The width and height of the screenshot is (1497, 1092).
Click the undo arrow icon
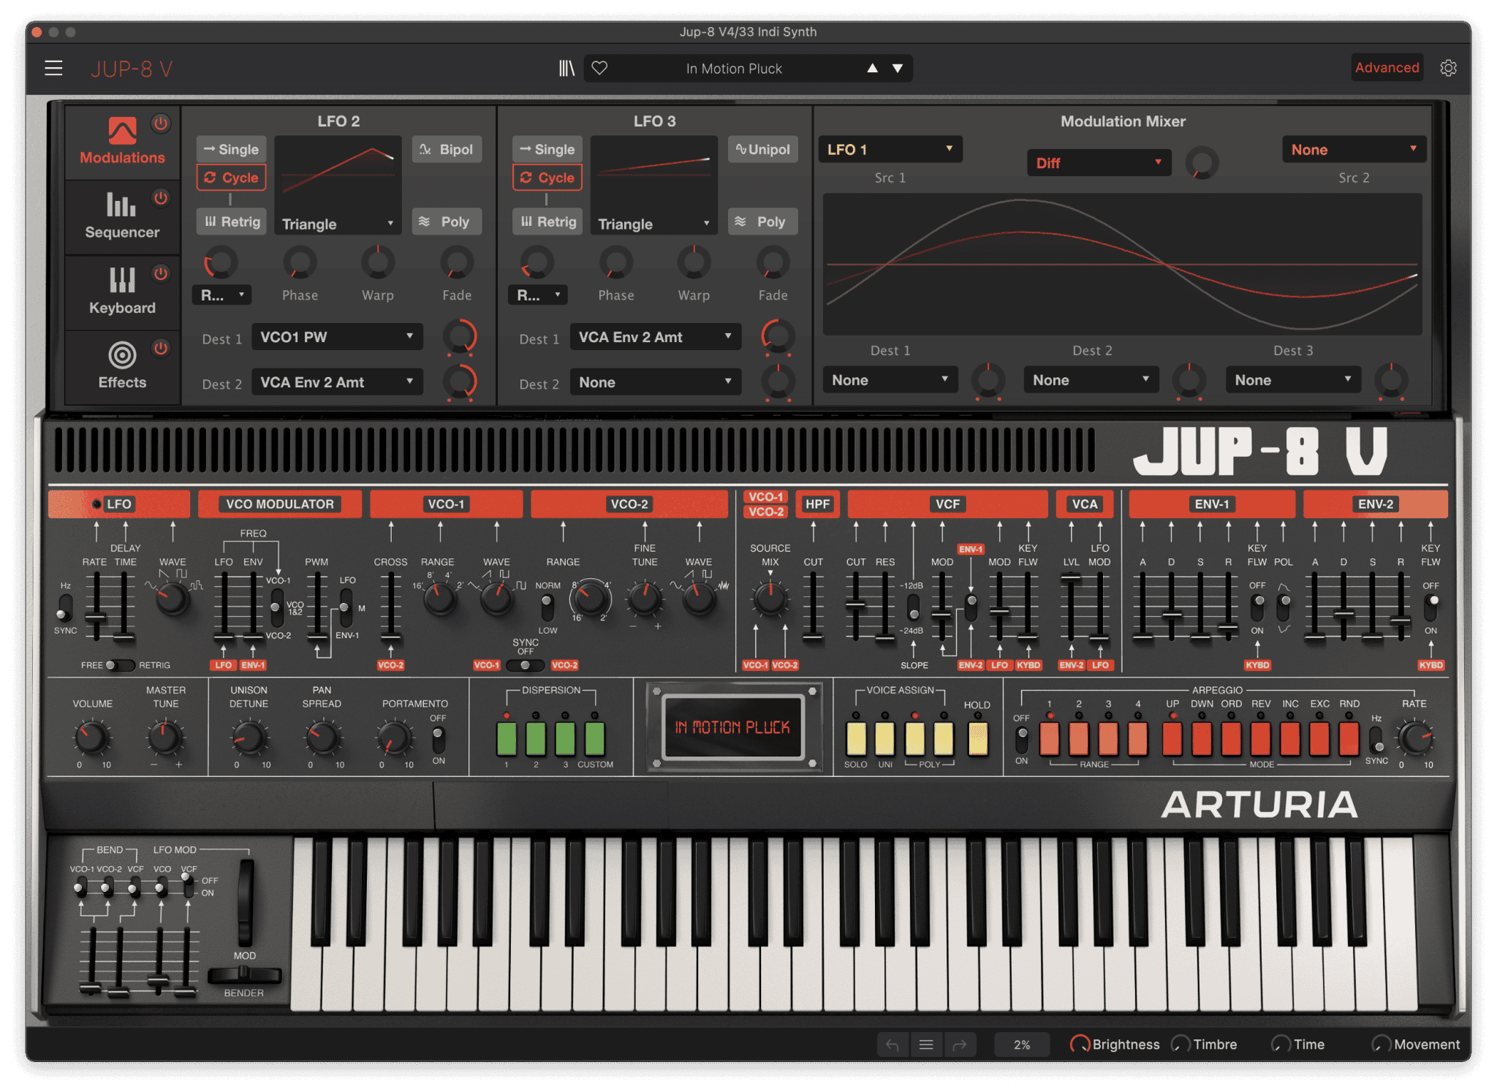point(892,1044)
